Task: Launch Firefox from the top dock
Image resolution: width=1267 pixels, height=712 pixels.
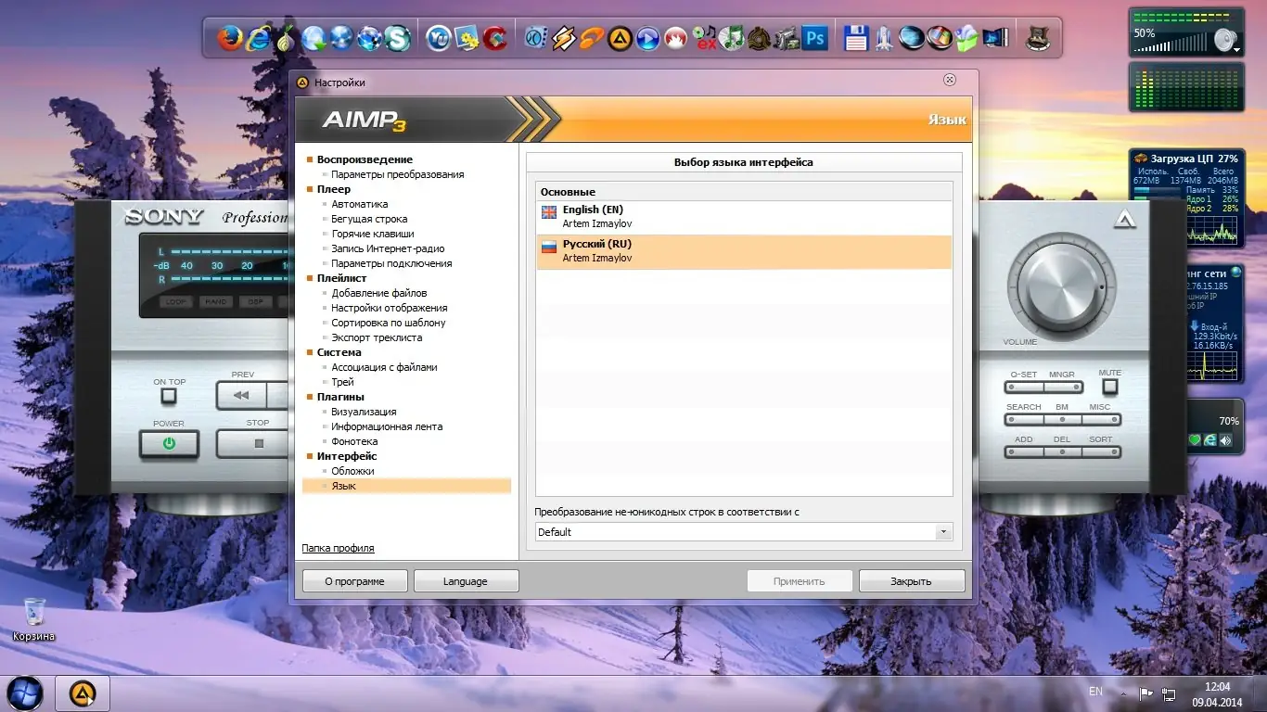Action: pos(230,38)
